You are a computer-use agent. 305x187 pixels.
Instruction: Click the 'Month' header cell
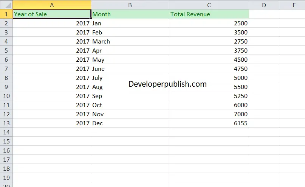click(x=130, y=14)
